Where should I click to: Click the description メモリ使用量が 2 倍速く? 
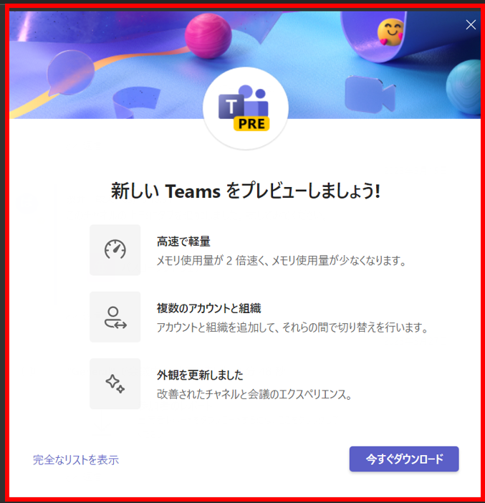click(x=281, y=261)
